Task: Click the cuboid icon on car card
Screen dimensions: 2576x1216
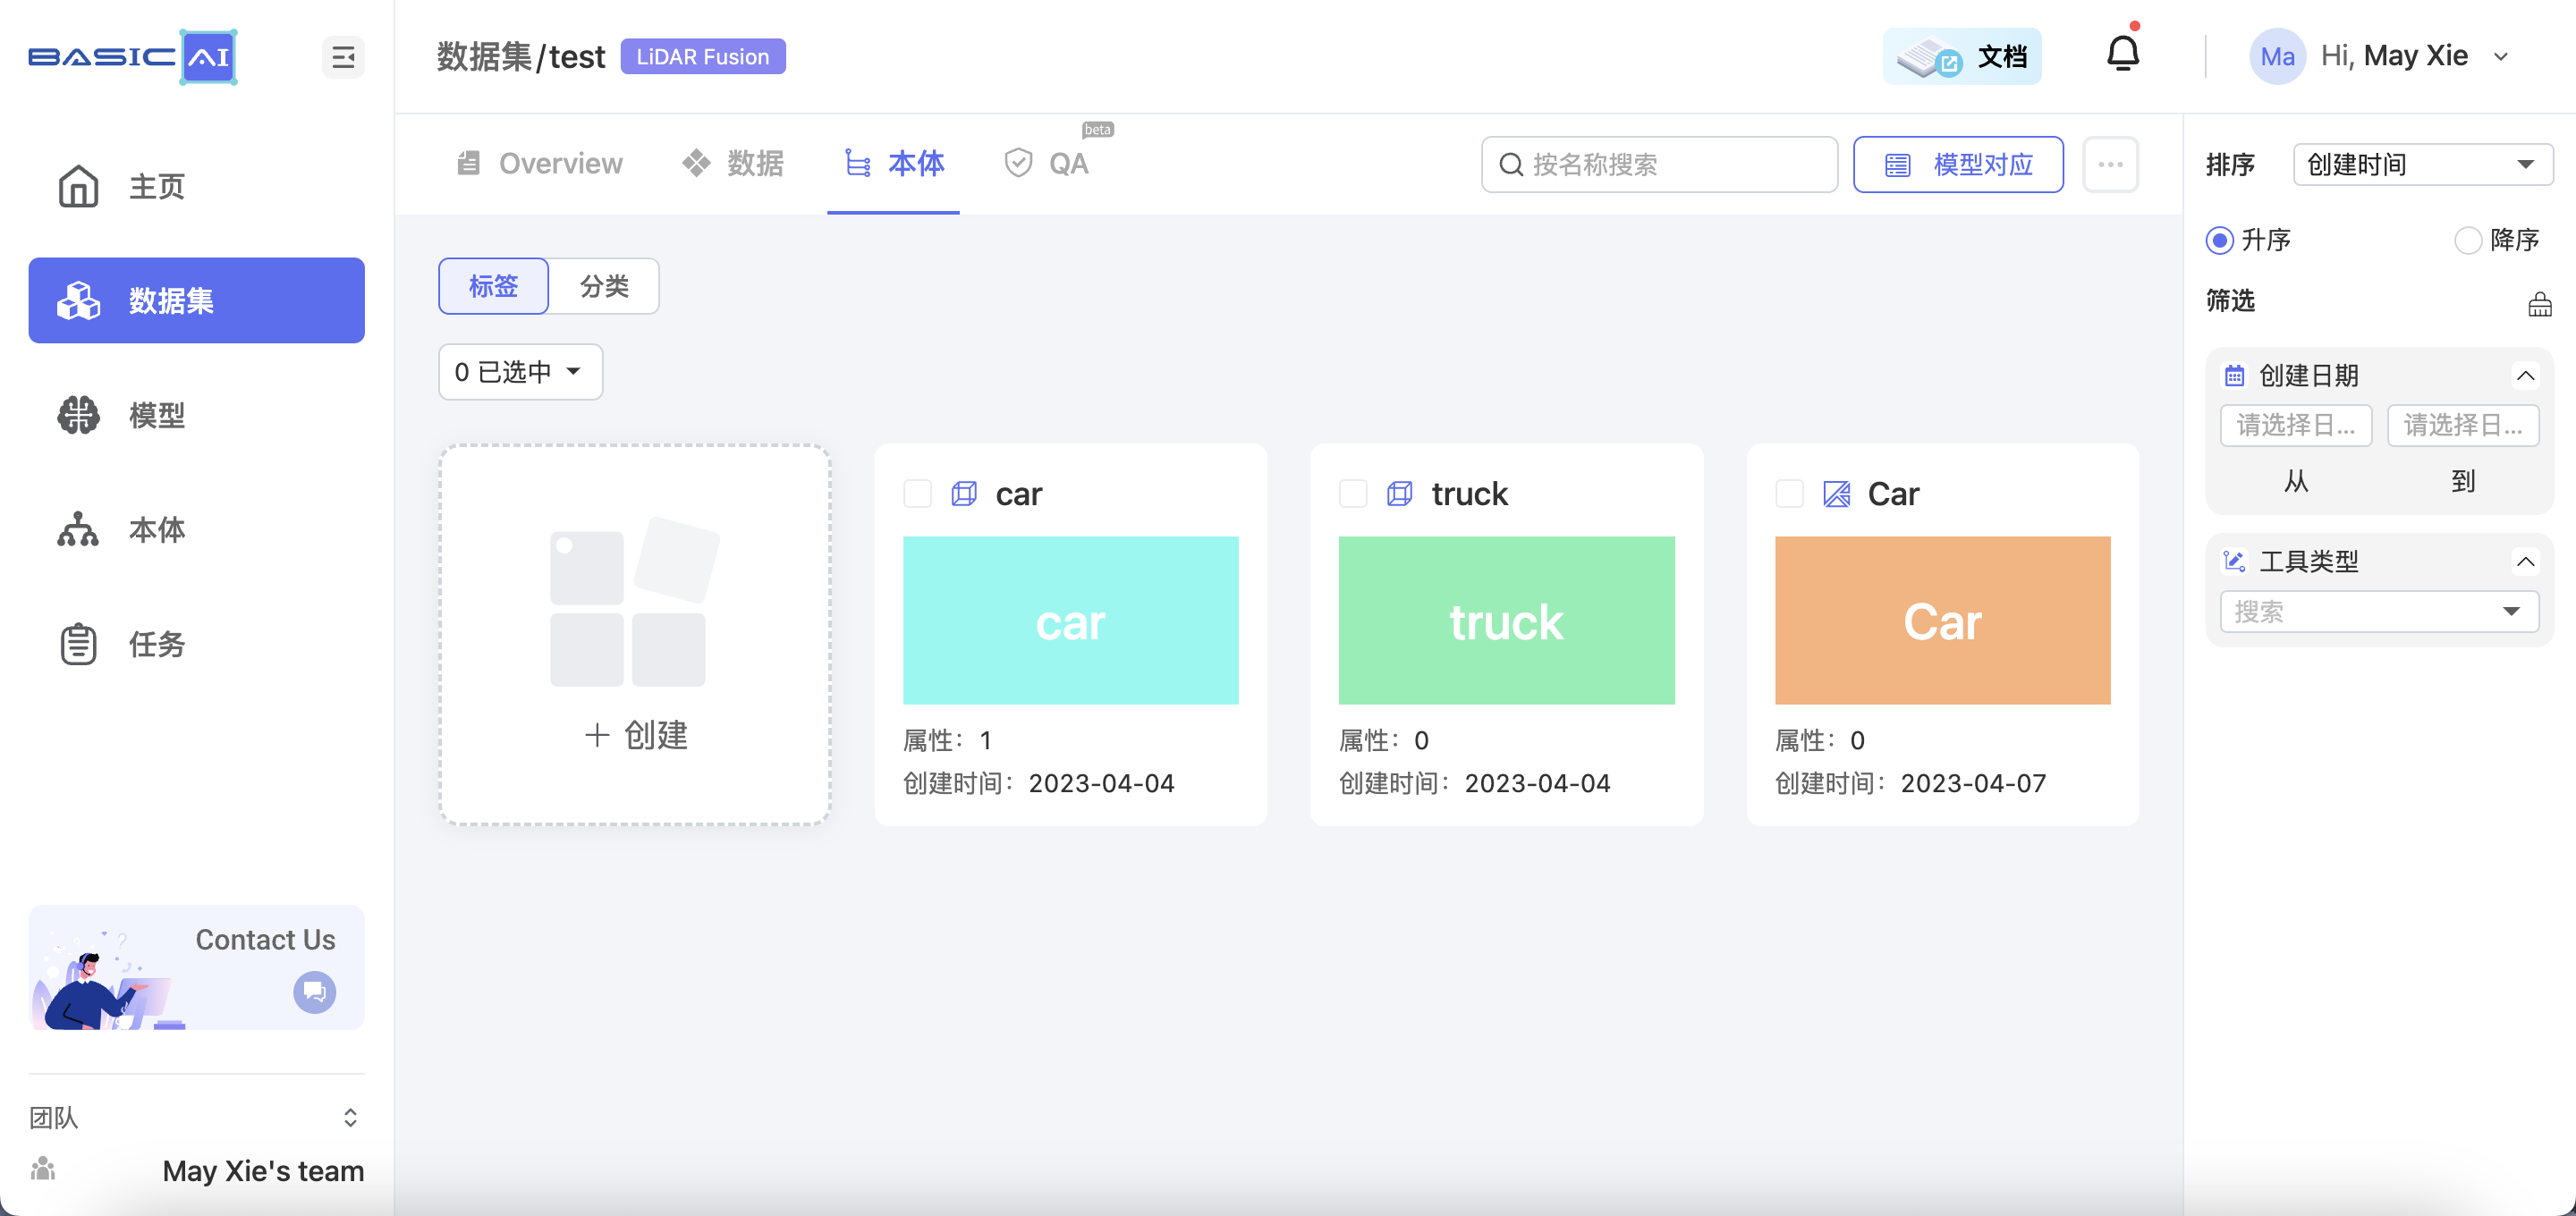Action: coord(964,493)
